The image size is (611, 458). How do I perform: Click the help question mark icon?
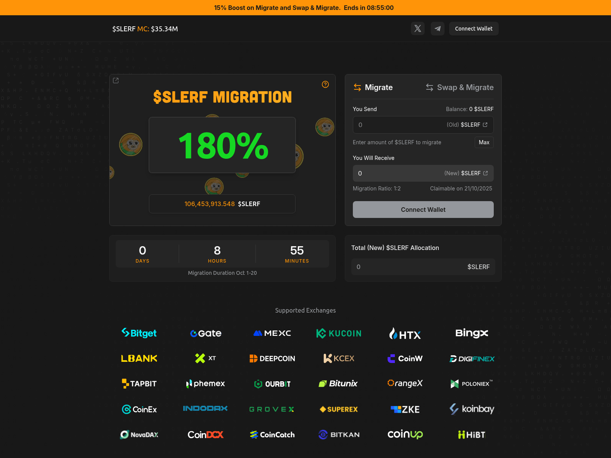tap(325, 85)
